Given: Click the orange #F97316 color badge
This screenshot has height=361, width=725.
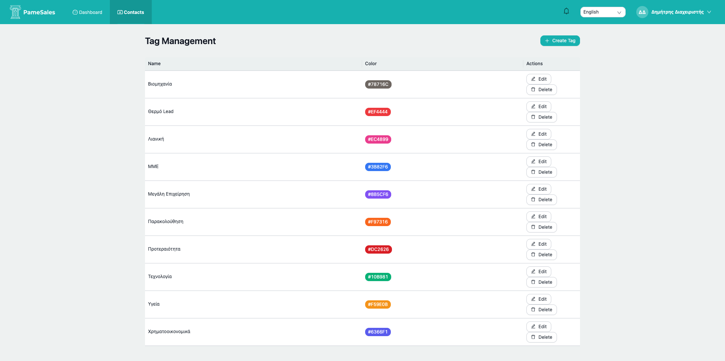Looking at the screenshot, I should [378, 222].
